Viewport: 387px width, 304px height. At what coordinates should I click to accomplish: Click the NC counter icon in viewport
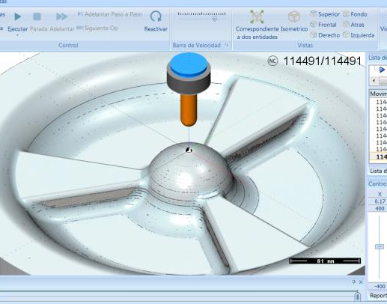click(272, 61)
